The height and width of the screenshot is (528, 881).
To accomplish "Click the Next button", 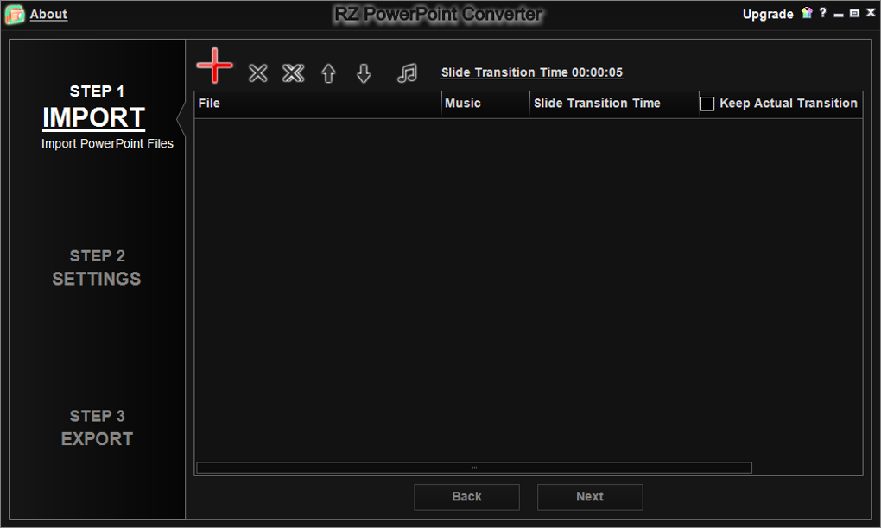I will (589, 497).
